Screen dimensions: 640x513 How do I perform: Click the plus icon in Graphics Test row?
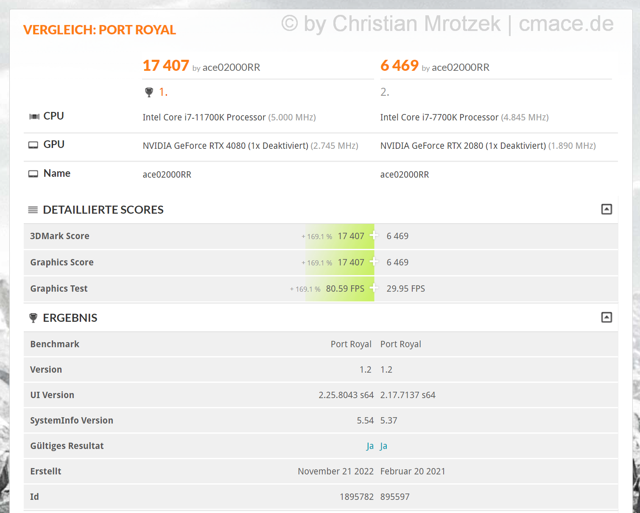coord(374,288)
